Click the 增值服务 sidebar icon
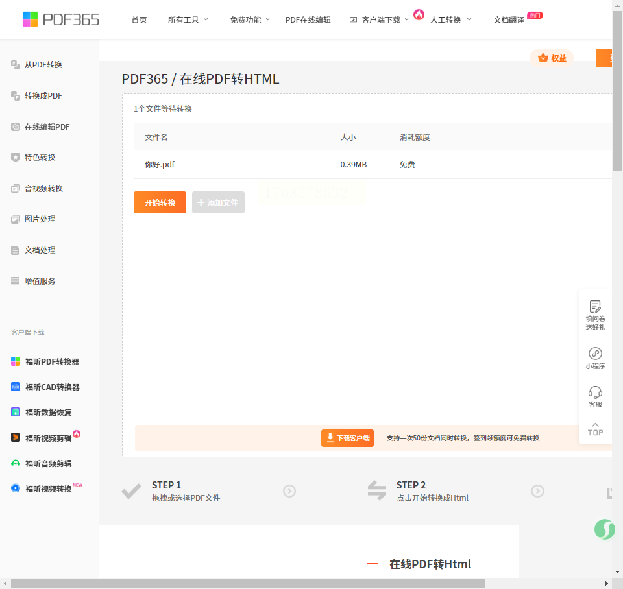The width and height of the screenshot is (623, 589). coord(16,281)
